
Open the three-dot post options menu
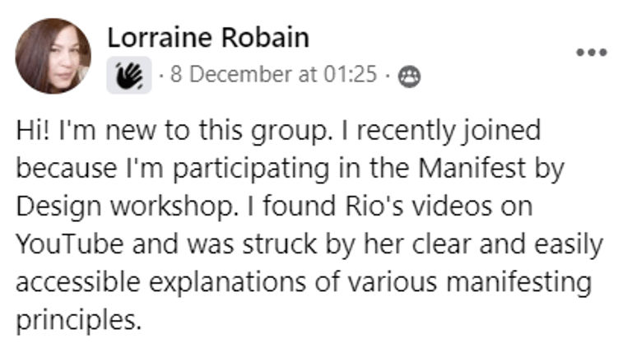pos(592,53)
